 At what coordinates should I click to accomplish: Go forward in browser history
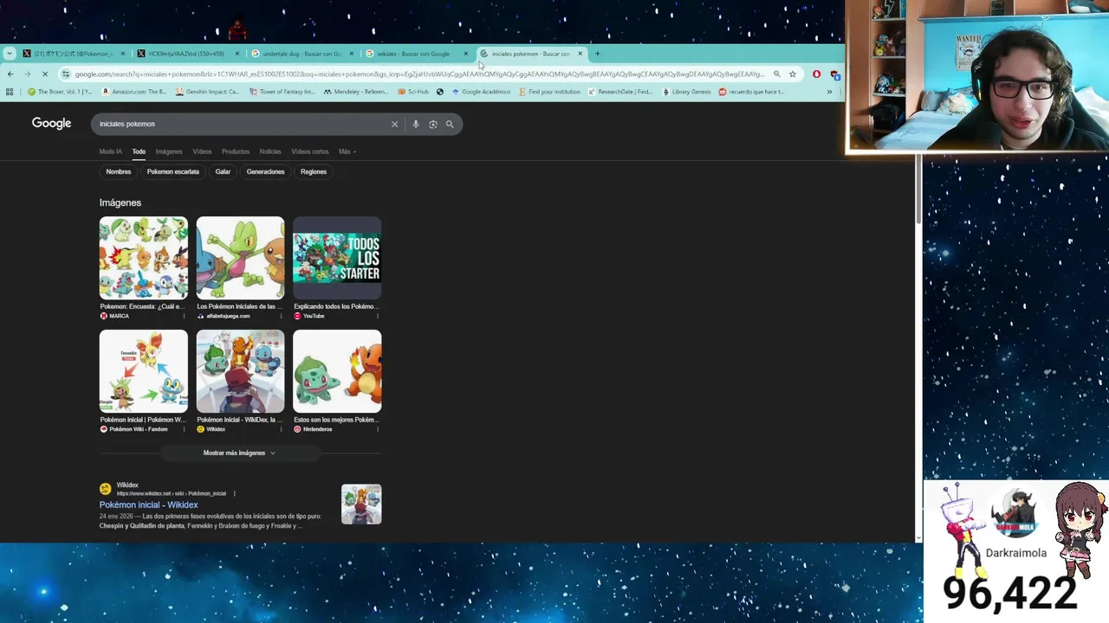coord(27,74)
